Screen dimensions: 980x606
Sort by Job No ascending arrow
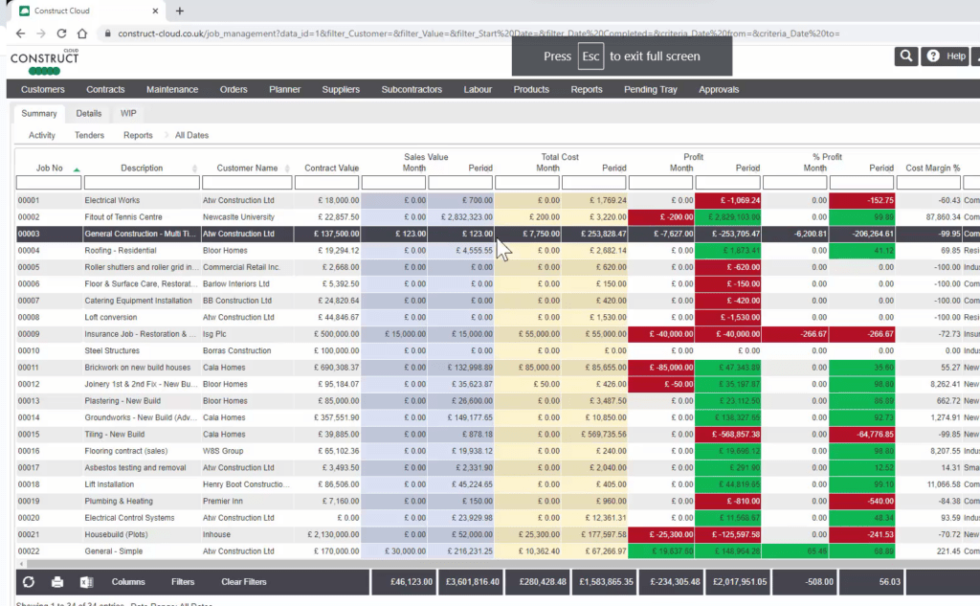click(77, 168)
